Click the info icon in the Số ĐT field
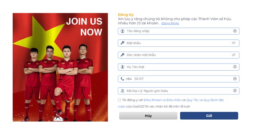This screenshot has height=129, width=259. pos(235,79)
